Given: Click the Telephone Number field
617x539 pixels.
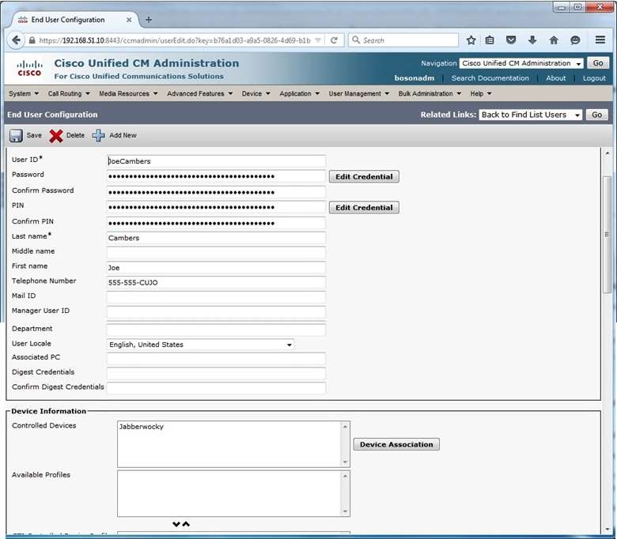Looking at the screenshot, I should [216, 283].
